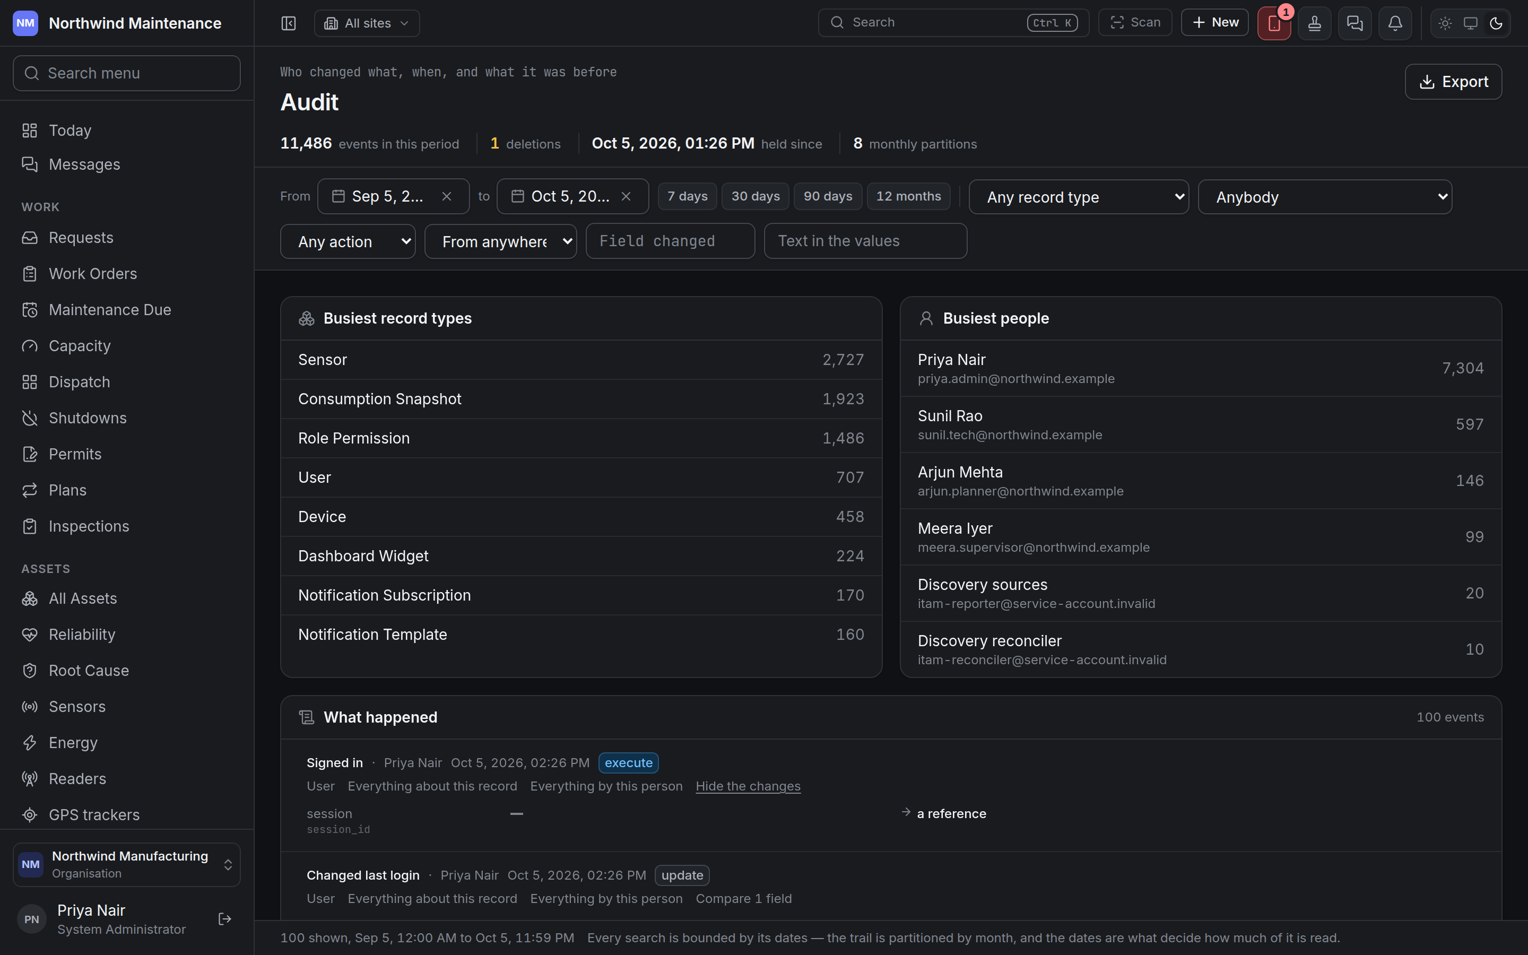Switch to light theme sun icon
This screenshot has width=1528, height=955.
1445,23
